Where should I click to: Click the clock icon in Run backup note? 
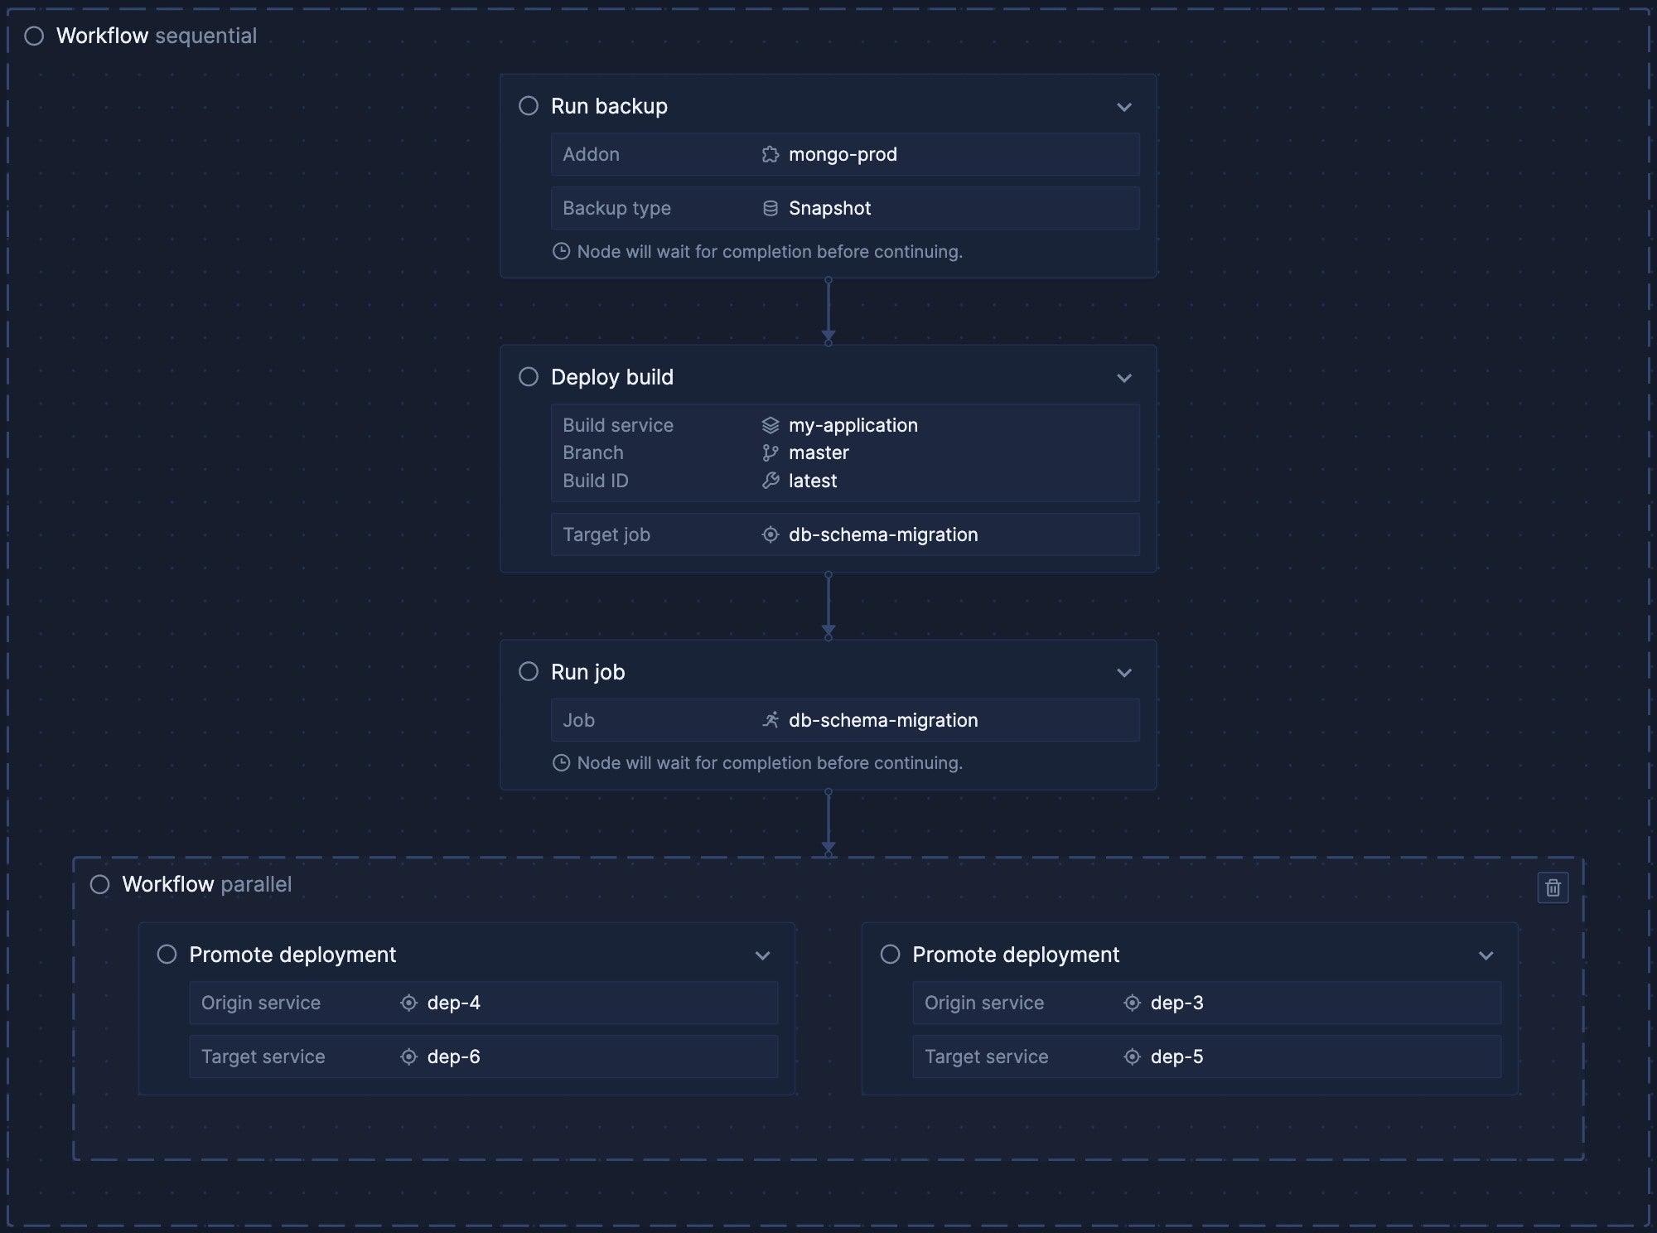pyautogui.click(x=561, y=251)
